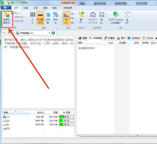Toggle the 已分配空间 mode button
Image resolution: width=157 pixels, height=144 pixels.
point(40,18)
